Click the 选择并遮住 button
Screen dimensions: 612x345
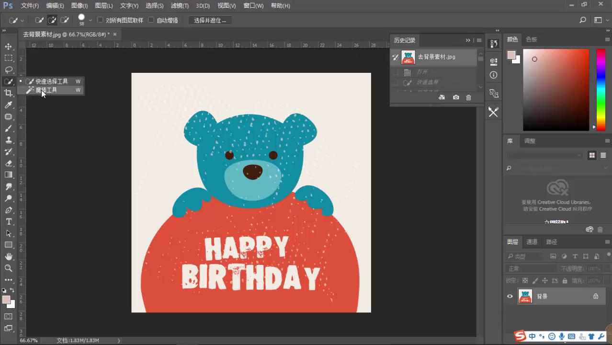pos(210,20)
